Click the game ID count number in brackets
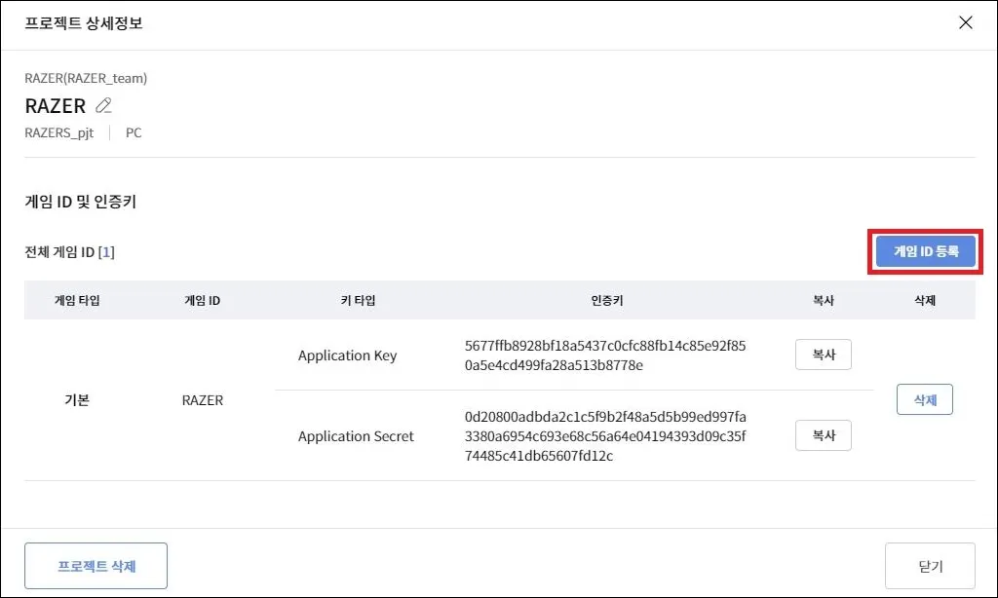Screen dimensions: 998x598 tap(106, 252)
